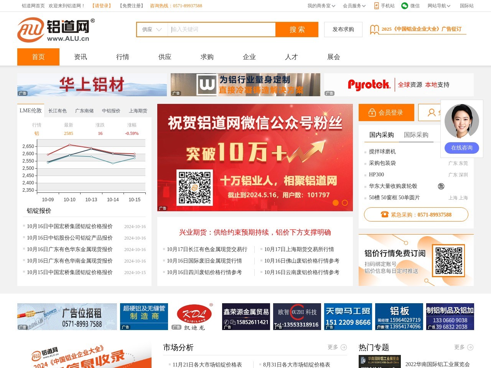Switch to 国际采购 purchase list

click(x=416, y=135)
